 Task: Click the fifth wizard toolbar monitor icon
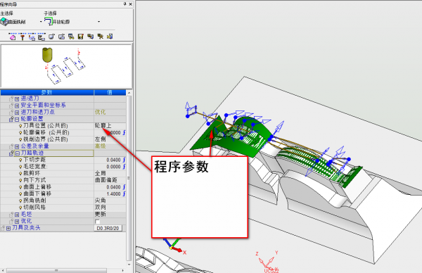(51, 37)
